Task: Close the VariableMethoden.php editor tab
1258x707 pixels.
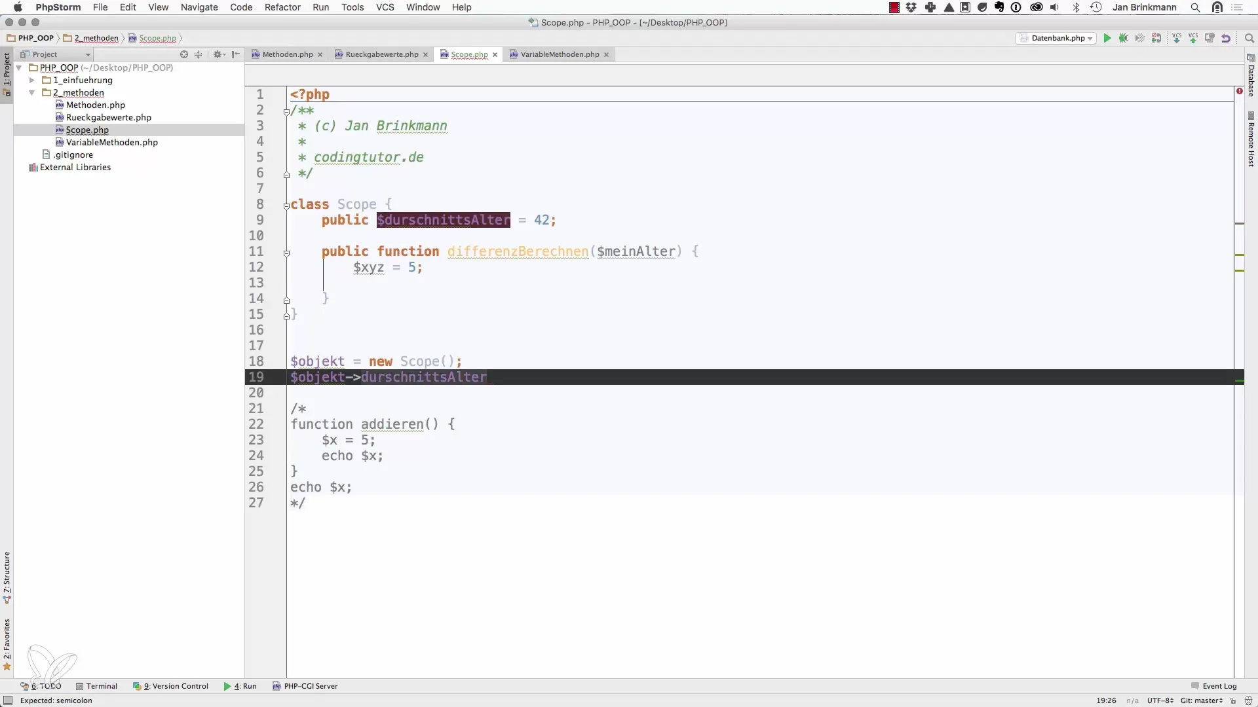Action: (x=607, y=55)
